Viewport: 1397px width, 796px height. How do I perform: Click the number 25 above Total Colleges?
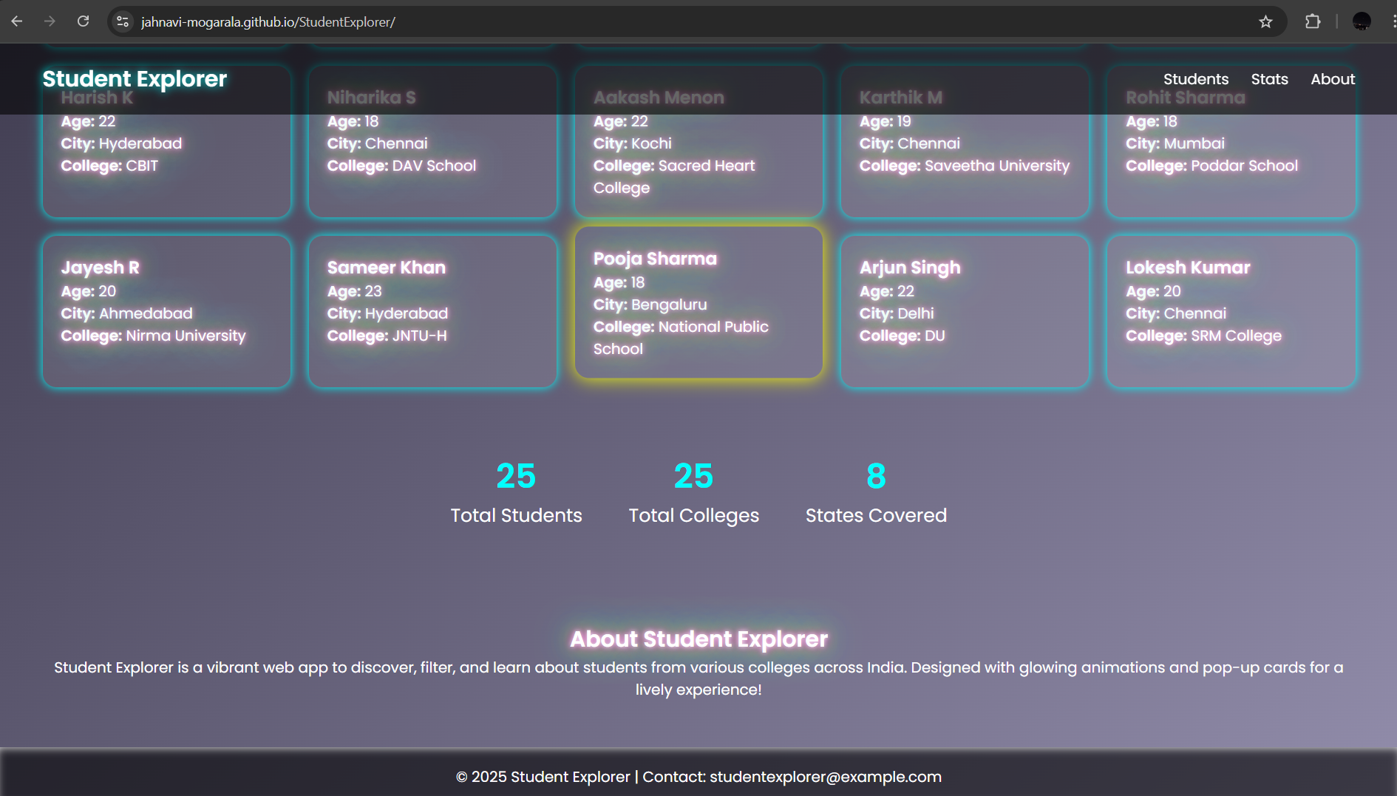coord(693,476)
